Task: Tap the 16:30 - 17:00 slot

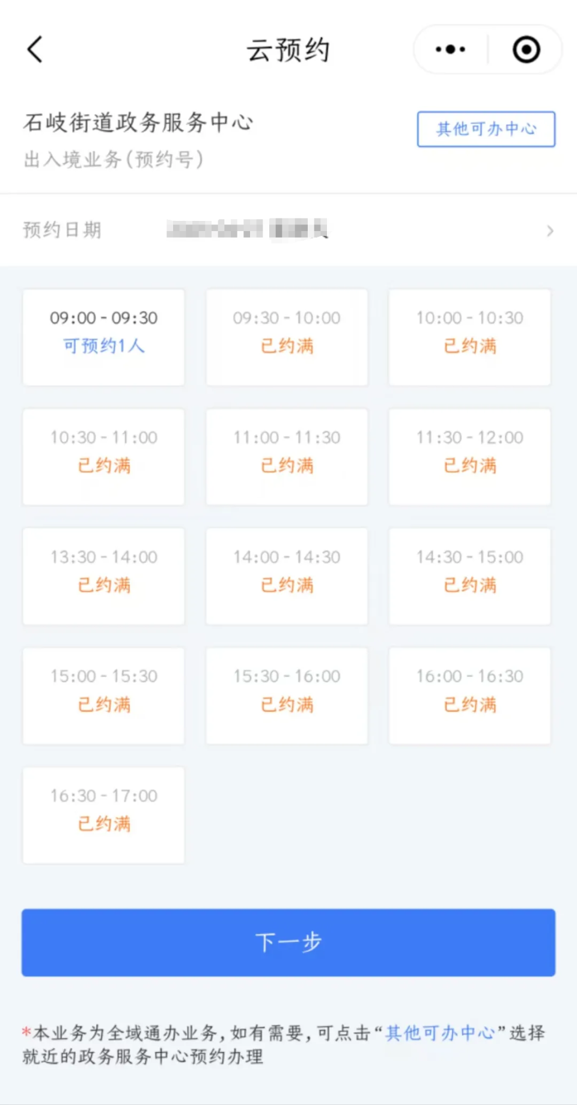Action: 103,815
